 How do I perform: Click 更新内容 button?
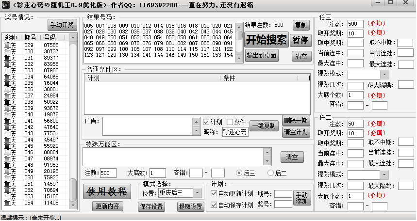click(107, 206)
